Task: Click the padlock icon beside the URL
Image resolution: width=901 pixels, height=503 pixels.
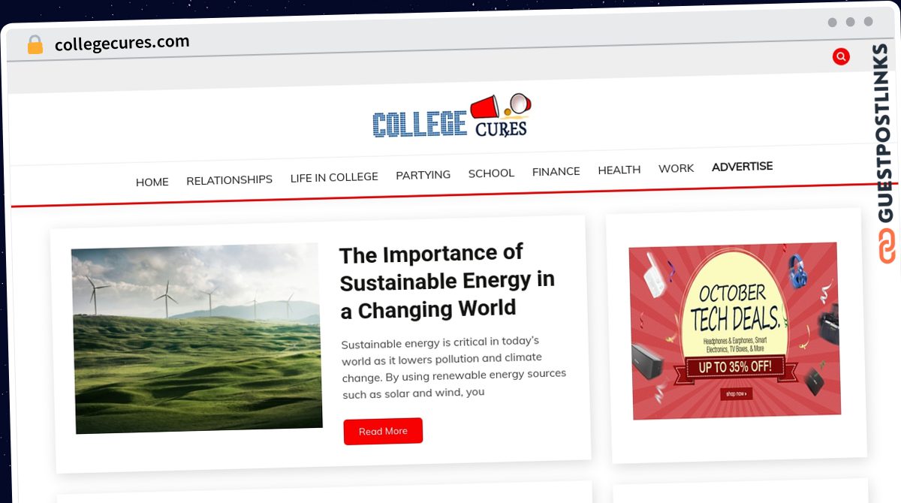Action: 35,45
